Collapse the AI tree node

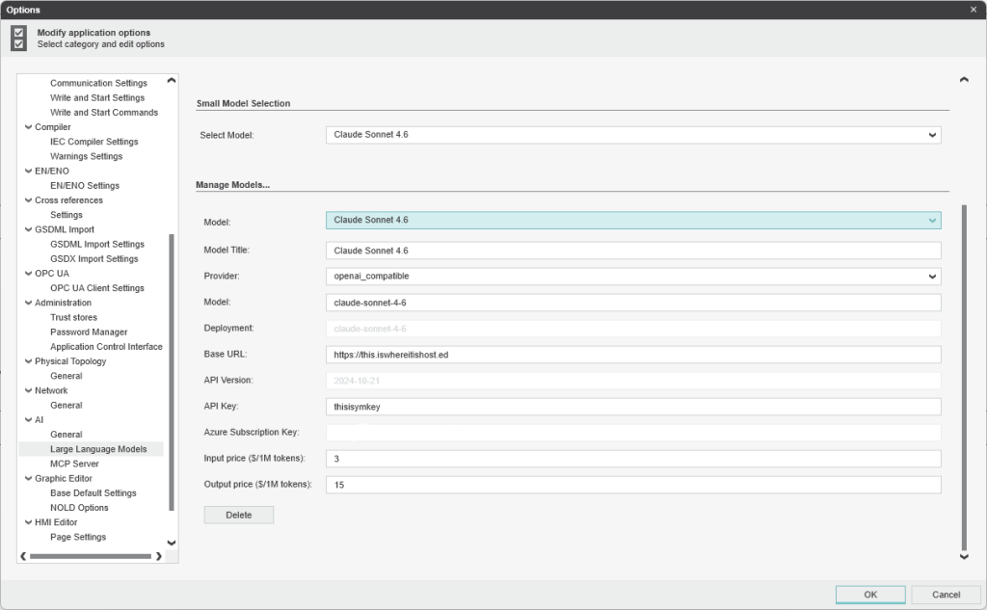(28, 420)
